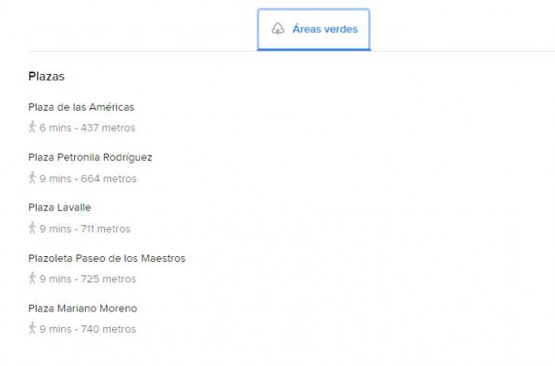Click walking icon under Plaza de las Américas

pyautogui.click(x=33, y=128)
